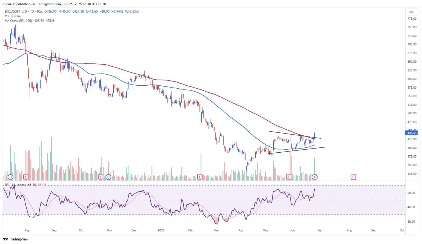Click the current price label 443.65
This screenshot has height=244, width=422.
412,133
